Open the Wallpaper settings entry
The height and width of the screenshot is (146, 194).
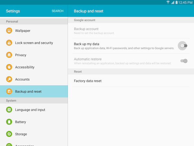tap(34, 30)
